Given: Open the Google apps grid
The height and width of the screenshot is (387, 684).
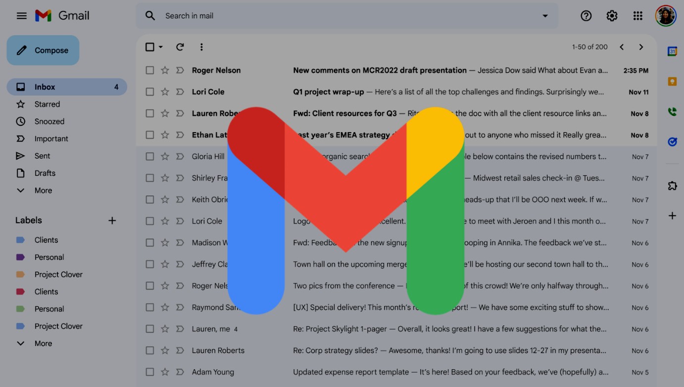Looking at the screenshot, I should [637, 16].
